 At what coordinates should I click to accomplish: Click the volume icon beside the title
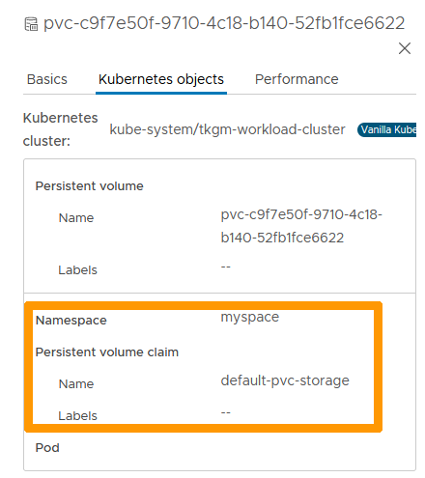[x=31, y=24]
